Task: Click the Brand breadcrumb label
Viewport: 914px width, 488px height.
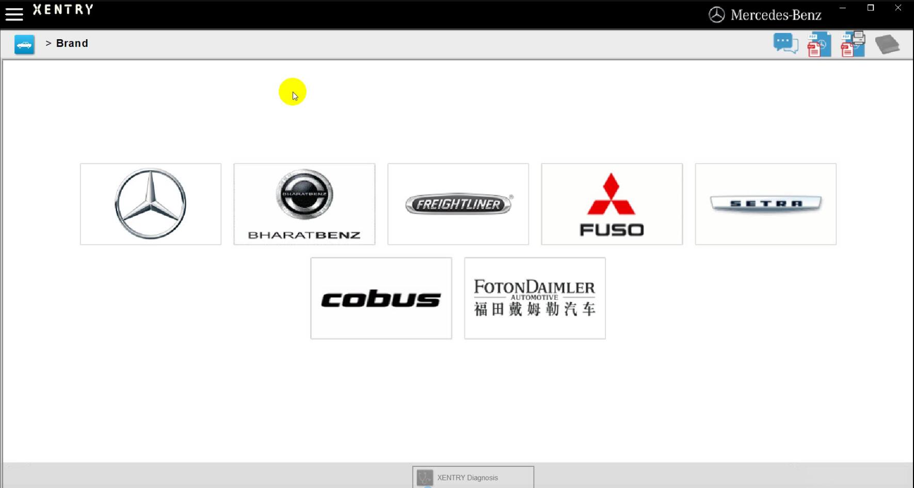Action: [x=72, y=43]
